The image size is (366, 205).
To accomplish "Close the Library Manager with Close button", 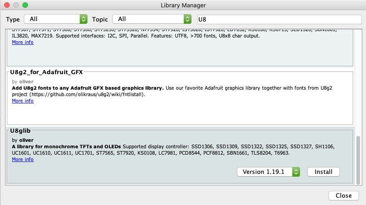I will pyautogui.click(x=344, y=195).
